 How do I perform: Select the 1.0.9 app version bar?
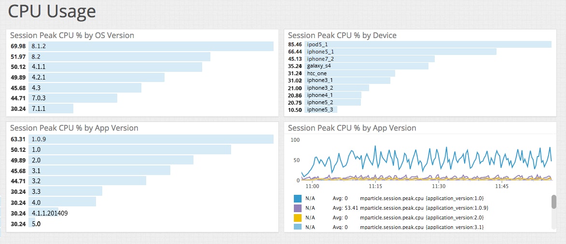point(152,139)
